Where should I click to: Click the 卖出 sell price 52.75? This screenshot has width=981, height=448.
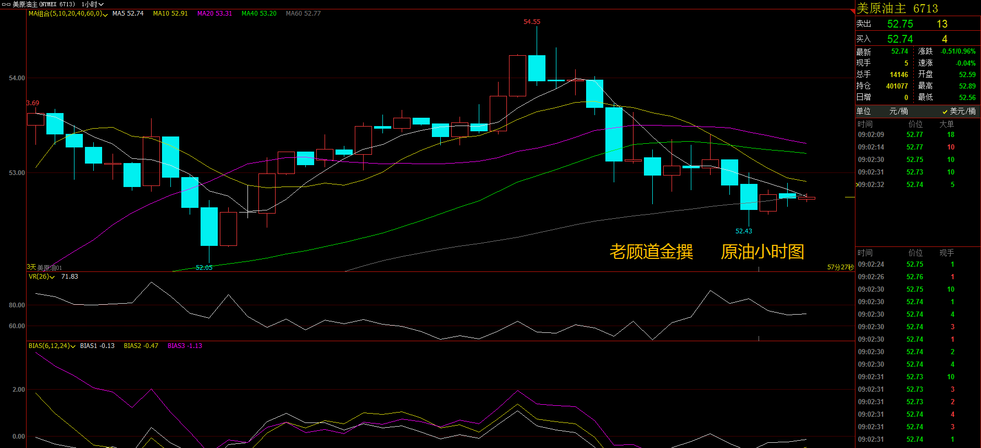click(x=900, y=24)
